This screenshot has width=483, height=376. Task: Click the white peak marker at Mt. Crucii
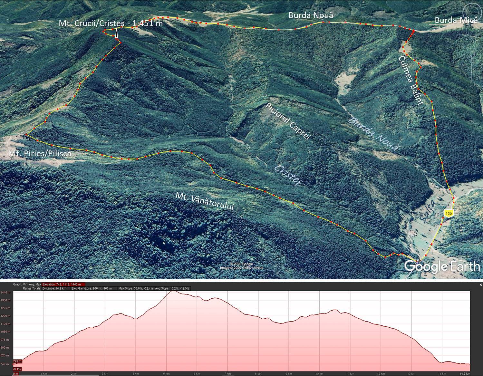pyautogui.click(x=117, y=33)
